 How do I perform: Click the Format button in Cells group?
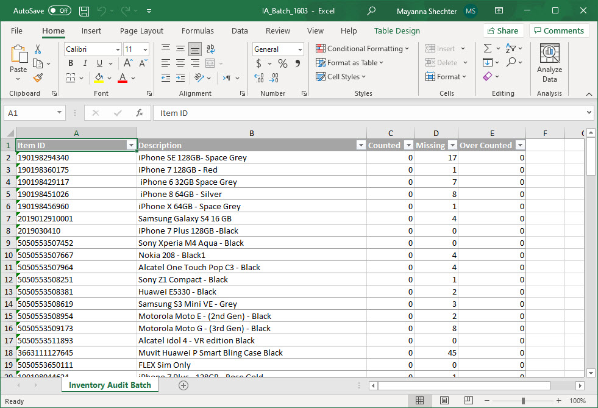pos(446,77)
